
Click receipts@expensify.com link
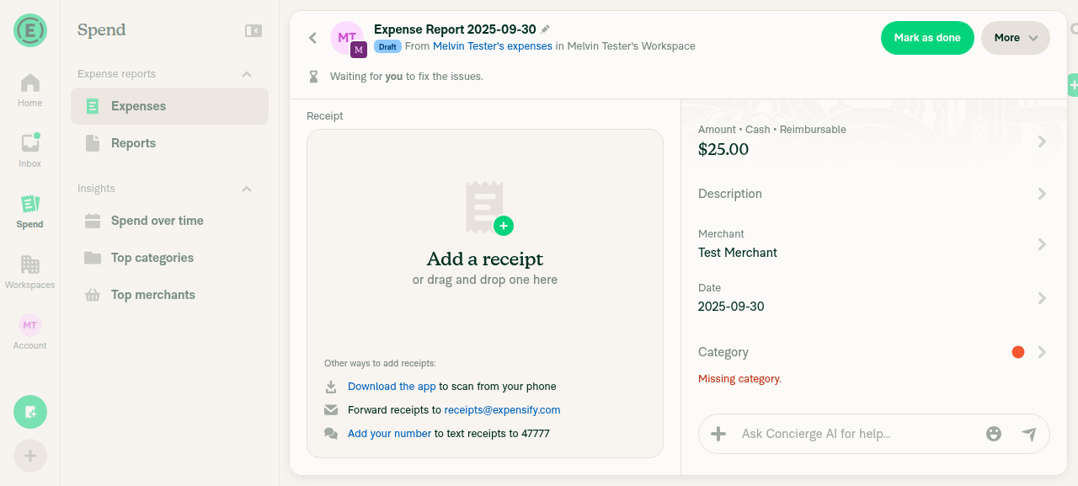coord(502,410)
